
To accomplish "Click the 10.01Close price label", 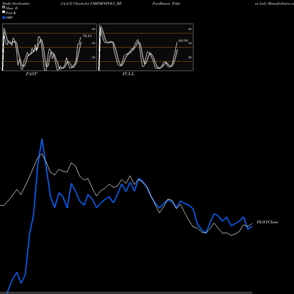I will pyautogui.click(x=268, y=222).
